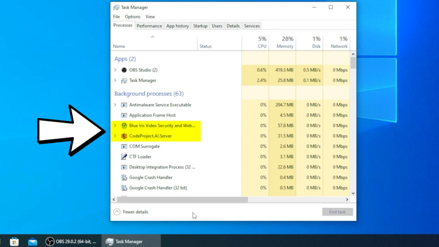Screen dimensions: 439x247
Task: Click the End task button
Action: (337, 212)
